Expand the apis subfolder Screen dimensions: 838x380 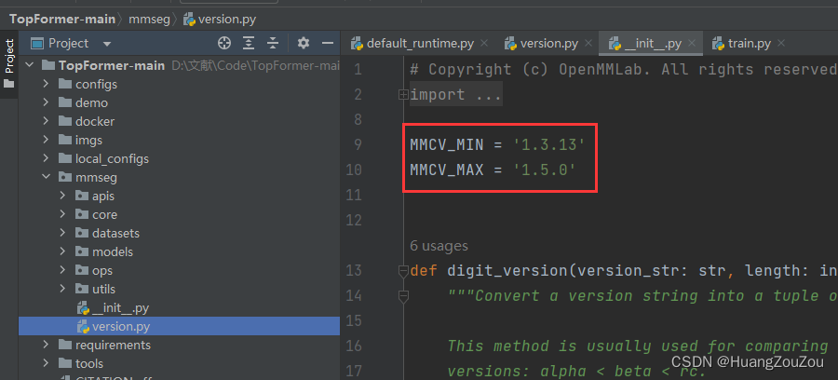pos(62,196)
